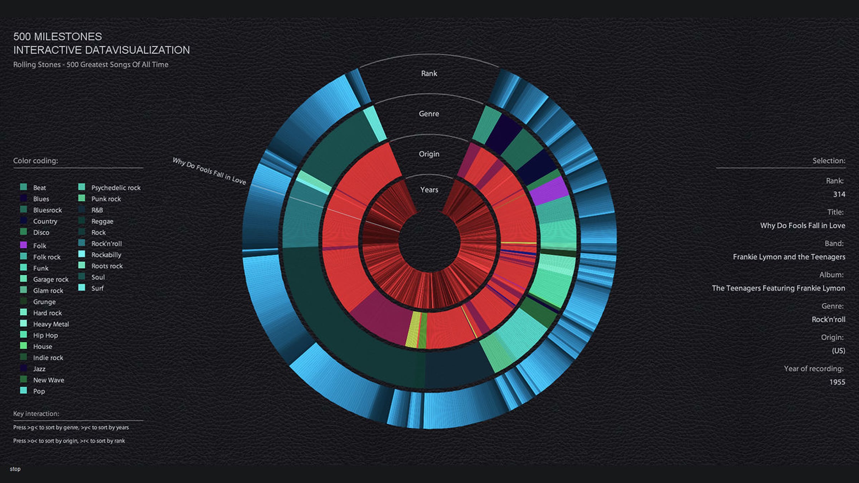
Task: Click the Hip Hop legend label
Action: pos(45,335)
